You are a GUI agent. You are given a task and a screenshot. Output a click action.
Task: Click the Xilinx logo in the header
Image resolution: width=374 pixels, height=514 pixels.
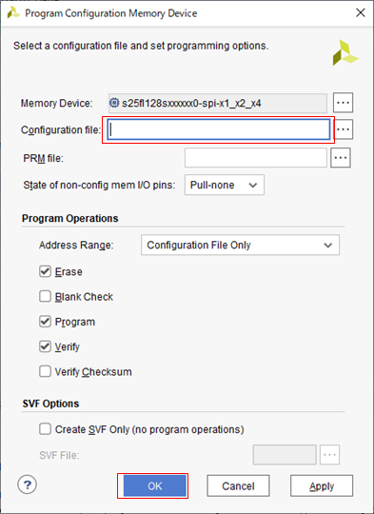point(345,52)
